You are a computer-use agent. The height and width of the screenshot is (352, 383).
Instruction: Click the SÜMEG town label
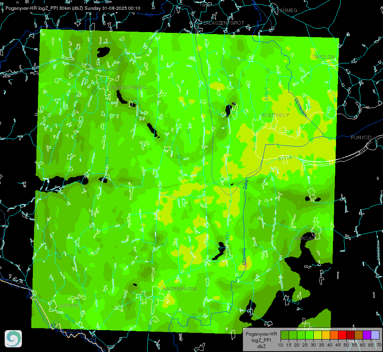(288, 10)
